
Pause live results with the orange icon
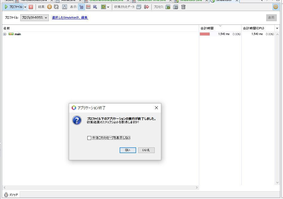click(x=49, y=7)
